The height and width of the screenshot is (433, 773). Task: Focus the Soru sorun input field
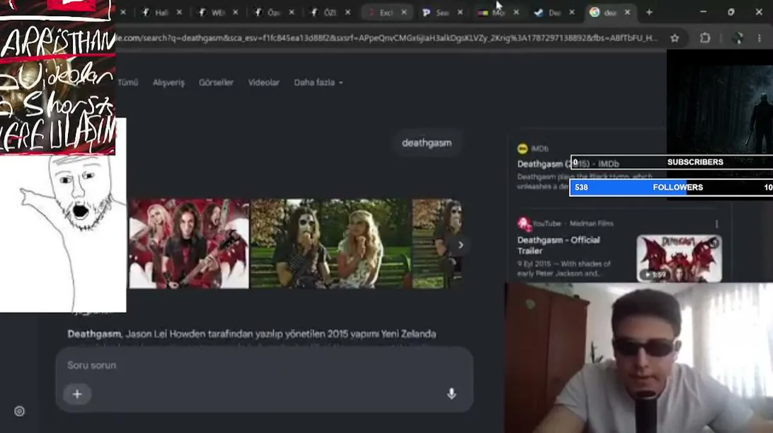tap(264, 365)
